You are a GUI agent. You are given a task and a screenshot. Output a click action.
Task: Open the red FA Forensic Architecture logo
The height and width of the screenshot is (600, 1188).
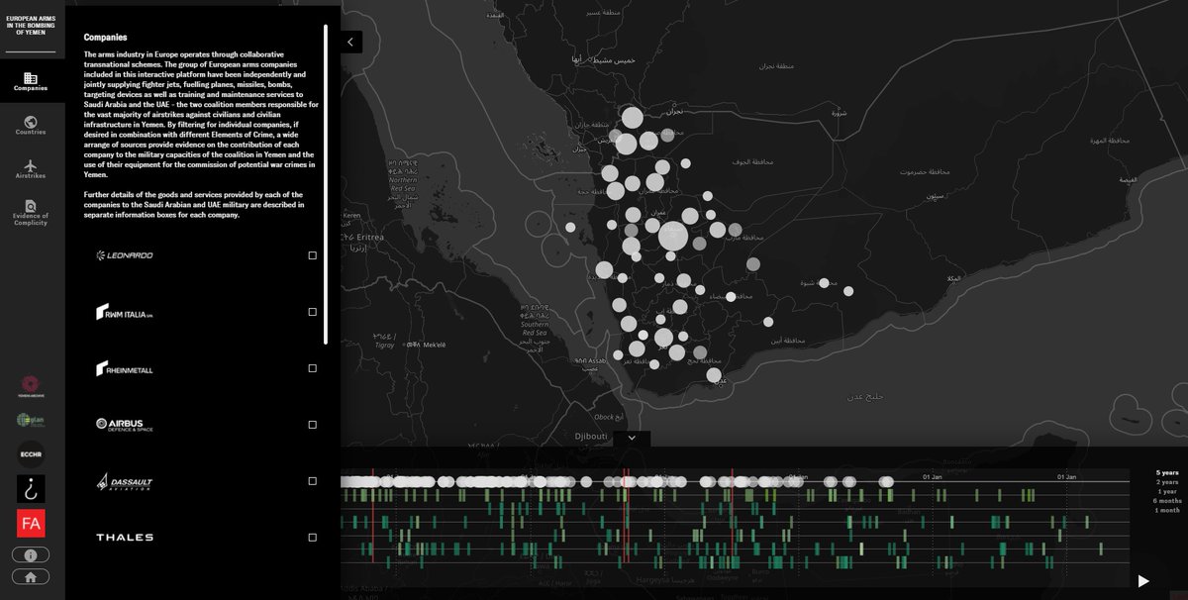click(x=31, y=524)
